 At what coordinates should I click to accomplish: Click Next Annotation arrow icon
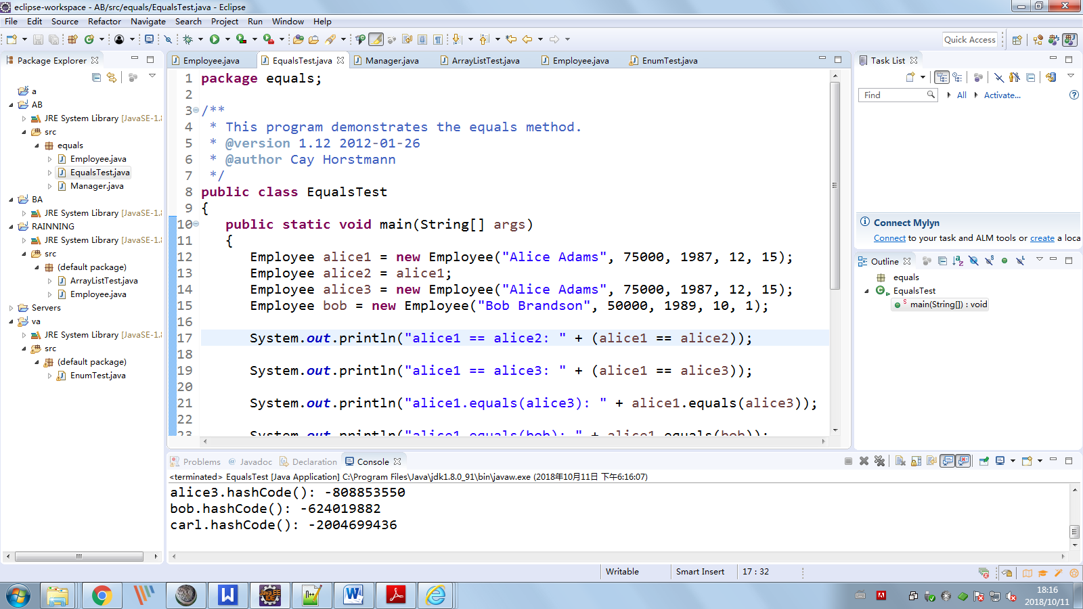(457, 39)
